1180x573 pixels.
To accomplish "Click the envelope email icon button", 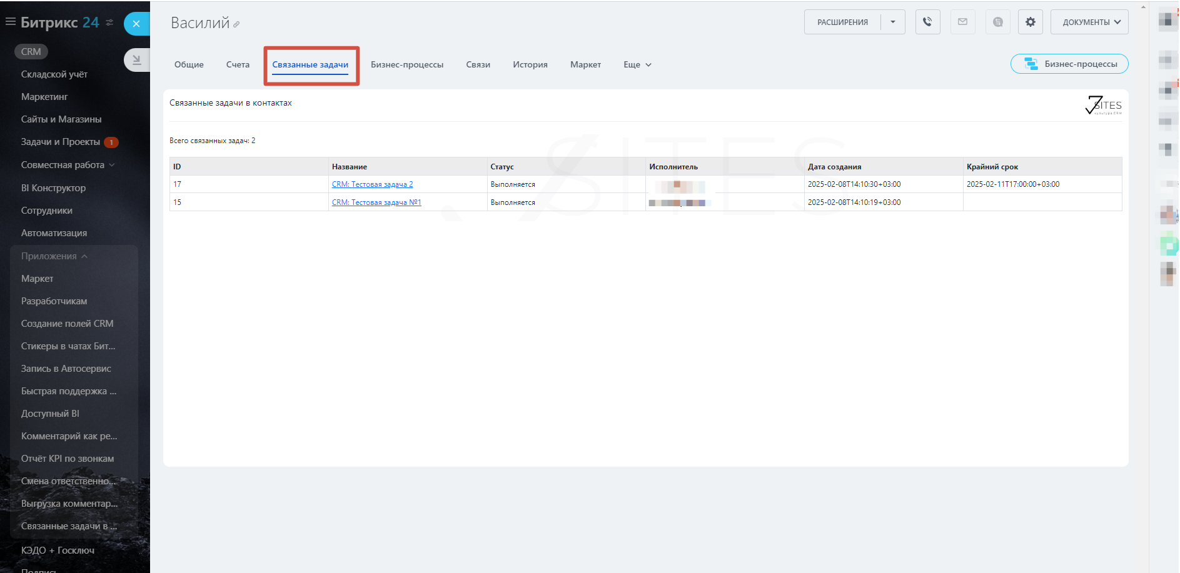I will tap(962, 22).
